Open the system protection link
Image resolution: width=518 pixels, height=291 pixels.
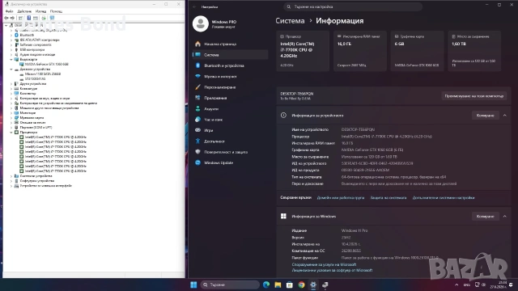[x=388, y=198]
